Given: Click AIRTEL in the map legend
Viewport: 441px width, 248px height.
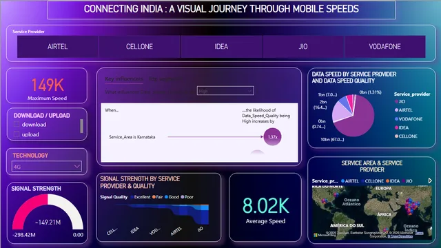Looking at the screenshot, I should (350, 181).
